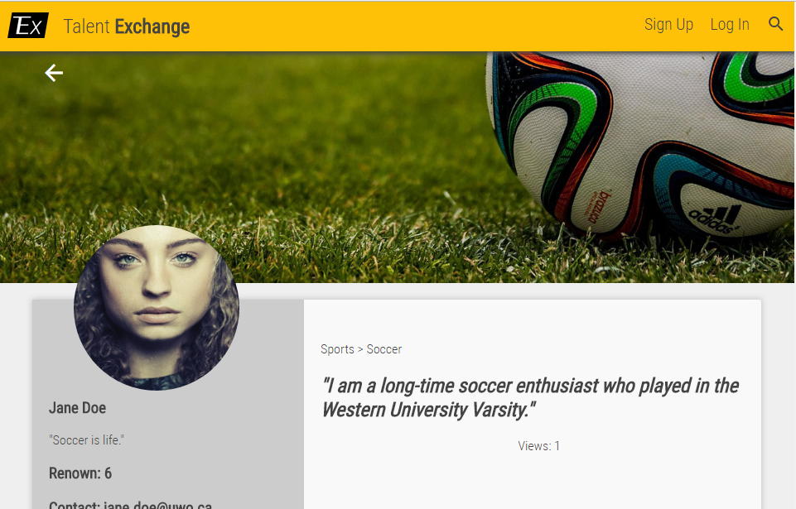Click the Renown: 6 score

coord(80,473)
